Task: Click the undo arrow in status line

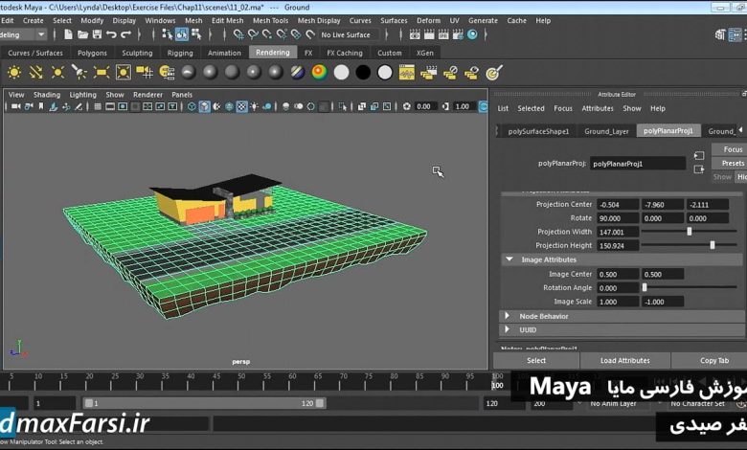Action: (x=112, y=35)
